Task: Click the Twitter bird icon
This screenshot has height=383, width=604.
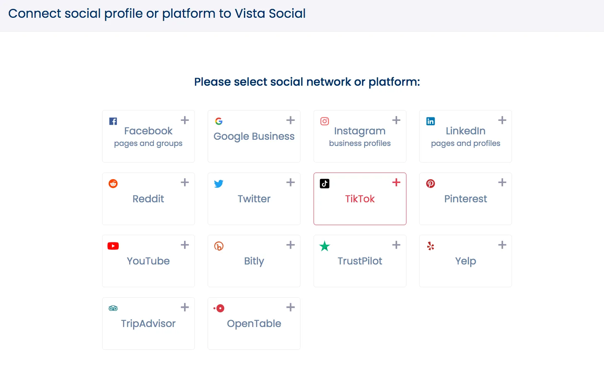Action: tap(218, 183)
